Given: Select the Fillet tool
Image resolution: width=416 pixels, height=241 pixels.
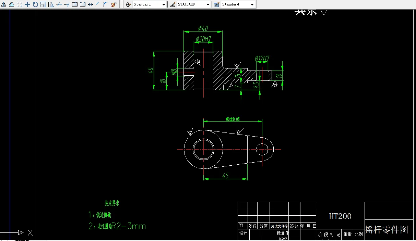Looking at the screenshot, I should pos(106,4).
